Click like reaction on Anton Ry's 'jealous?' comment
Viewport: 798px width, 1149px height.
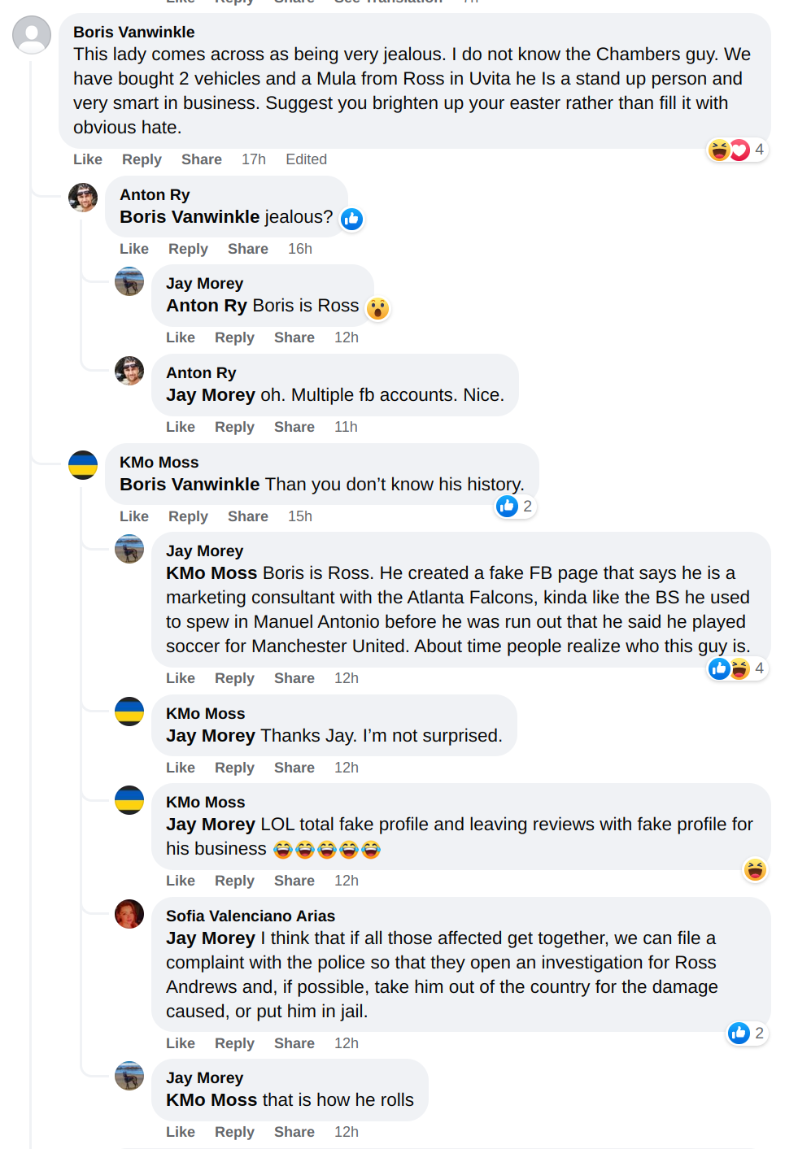351,219
